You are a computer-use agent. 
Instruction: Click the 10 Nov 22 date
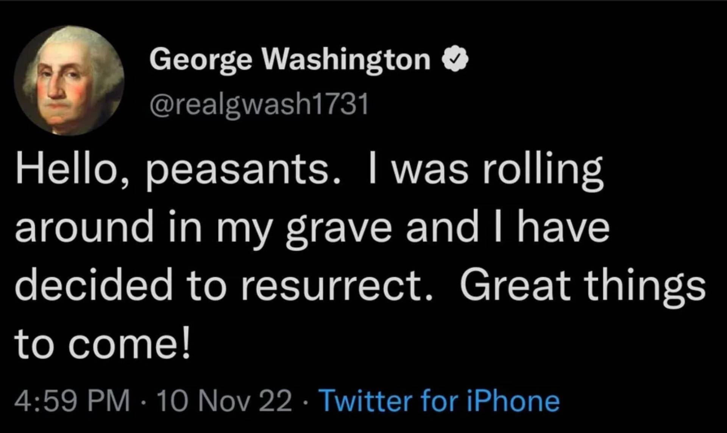224,401
